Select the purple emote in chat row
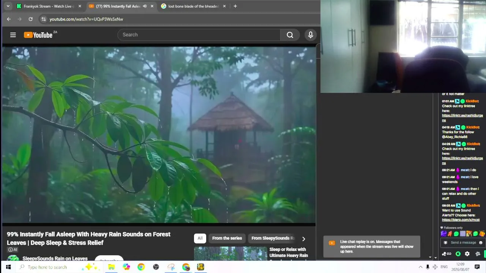486x273 pixels. (443, 234)
